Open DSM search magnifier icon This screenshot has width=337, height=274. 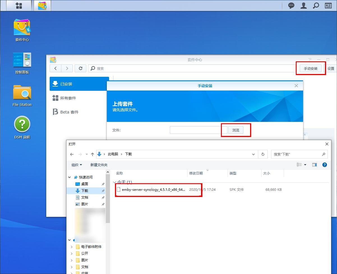click(316, 6)
